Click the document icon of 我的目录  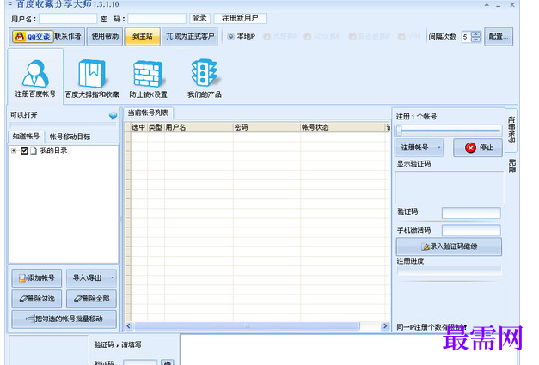click(x=34, y=151)
